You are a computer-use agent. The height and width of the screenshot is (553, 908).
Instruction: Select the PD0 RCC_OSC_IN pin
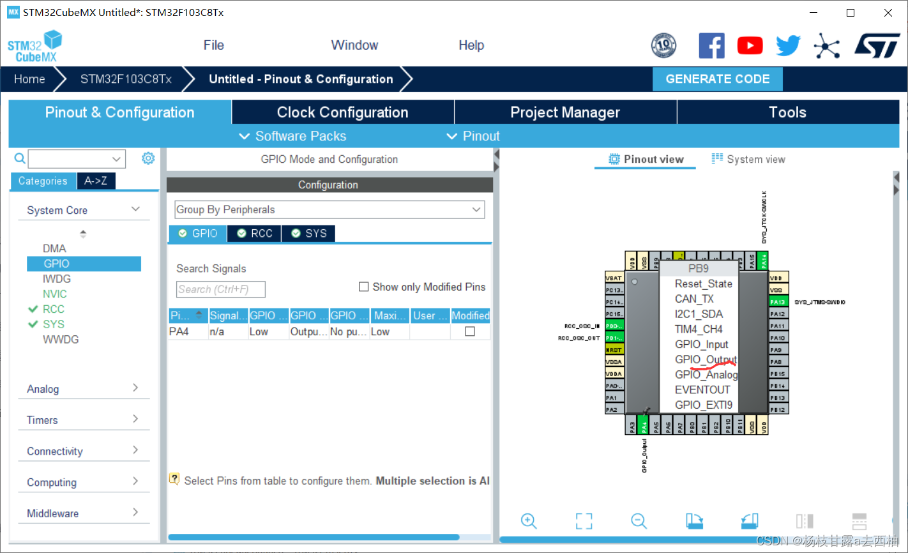coord(614,326)
